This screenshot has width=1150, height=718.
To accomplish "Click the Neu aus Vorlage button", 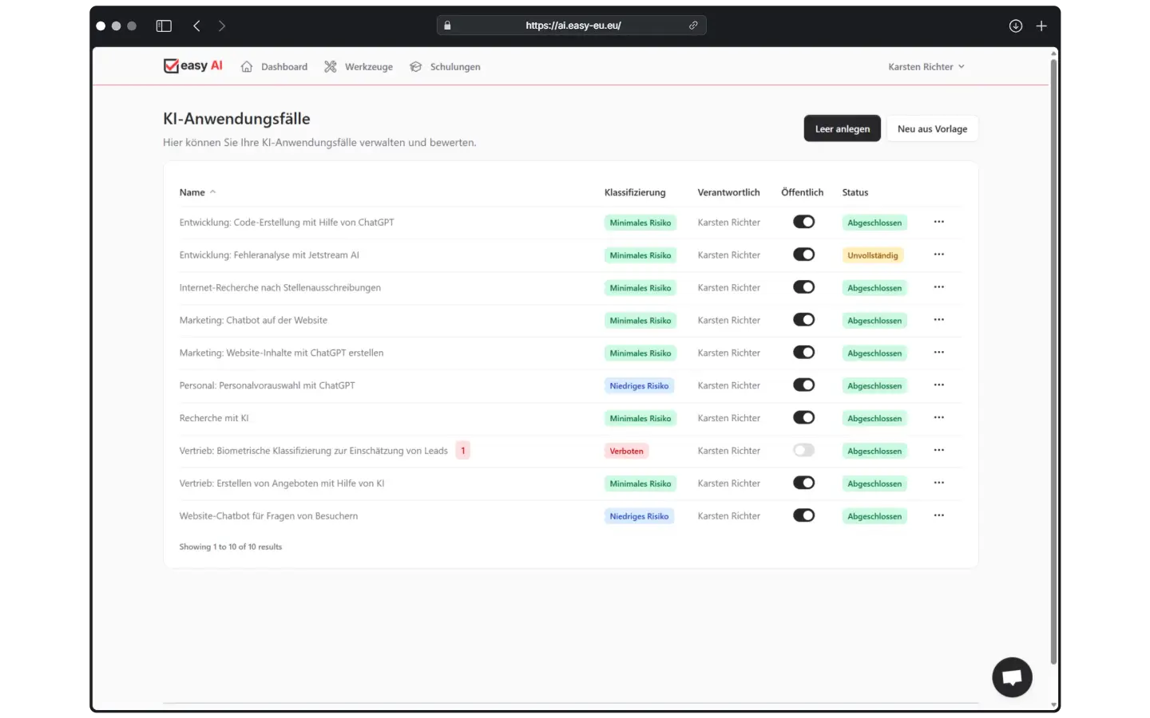I will tap(932, 128).
